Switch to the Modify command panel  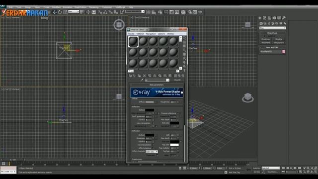tap(264, 18)
